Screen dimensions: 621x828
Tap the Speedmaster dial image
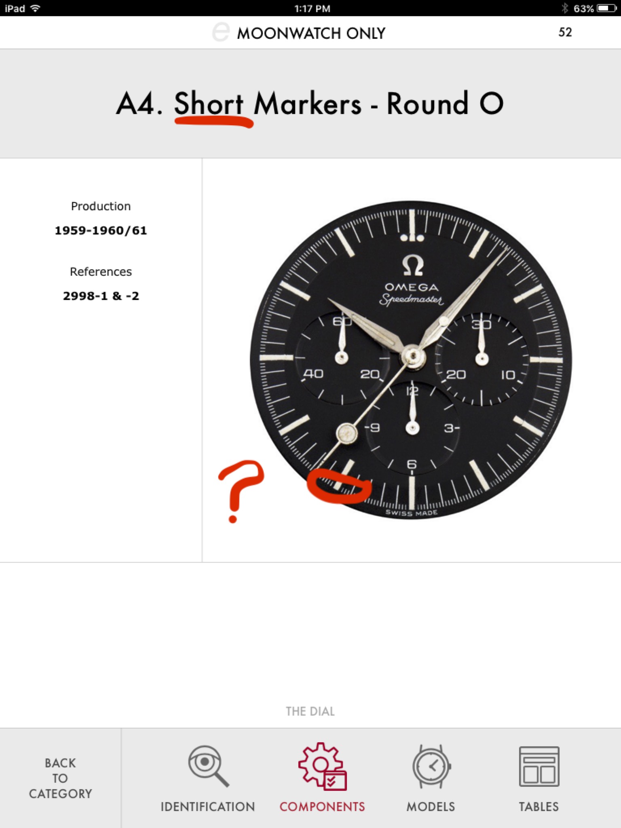click(x=411, y=360)
